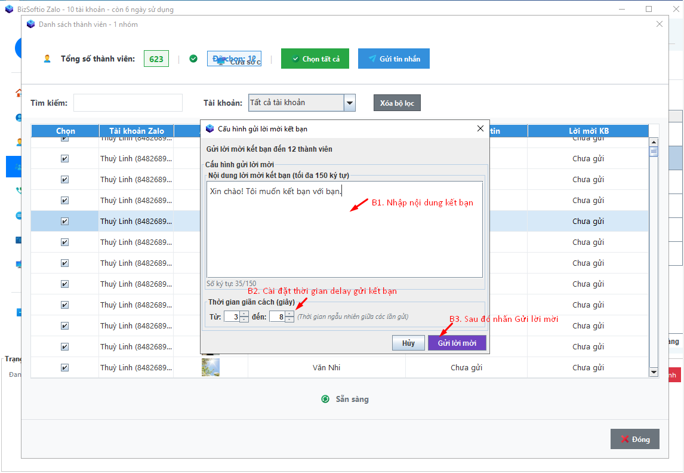This screenshot has height=473, width=684.
Task: Click the Văn Nhi avatar thumbnail
Action: click(210, 367)
